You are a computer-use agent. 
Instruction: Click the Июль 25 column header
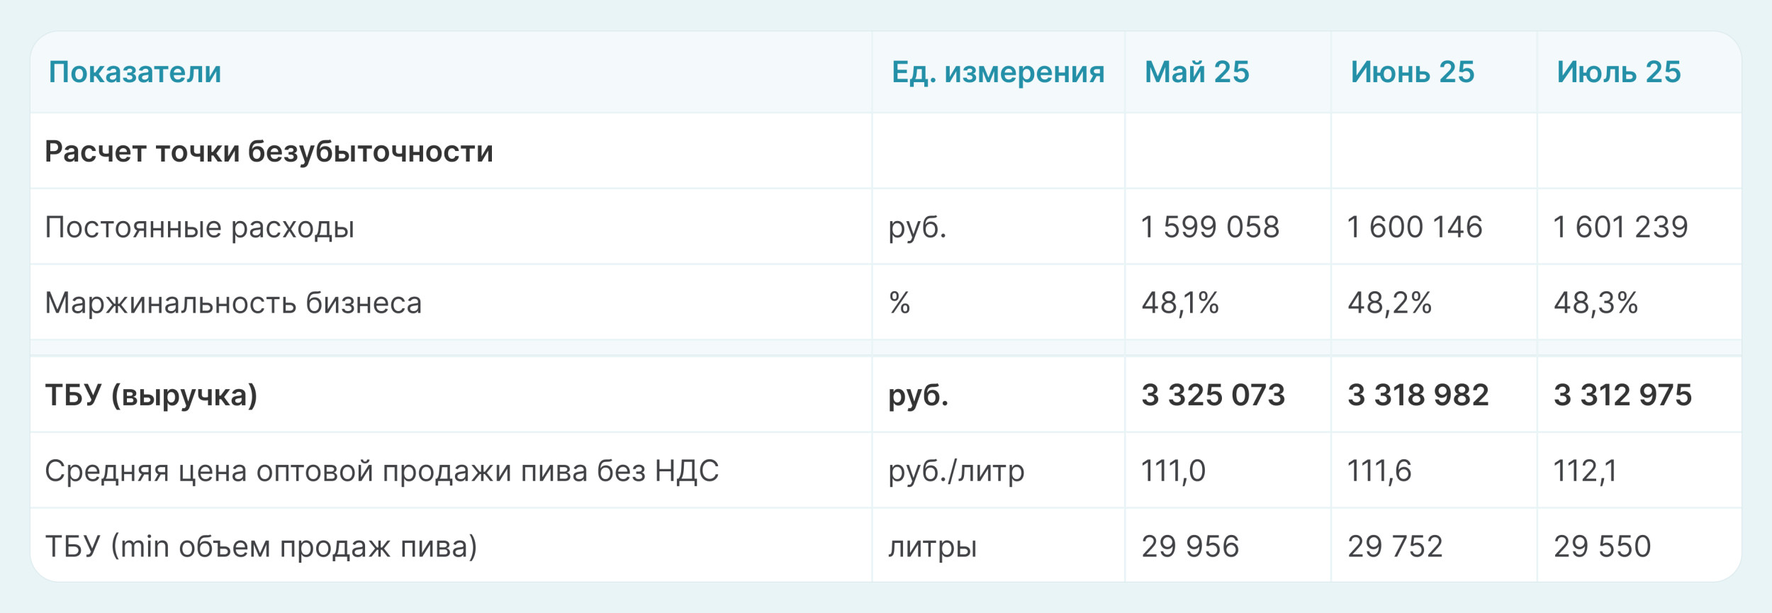(1618, 72)
